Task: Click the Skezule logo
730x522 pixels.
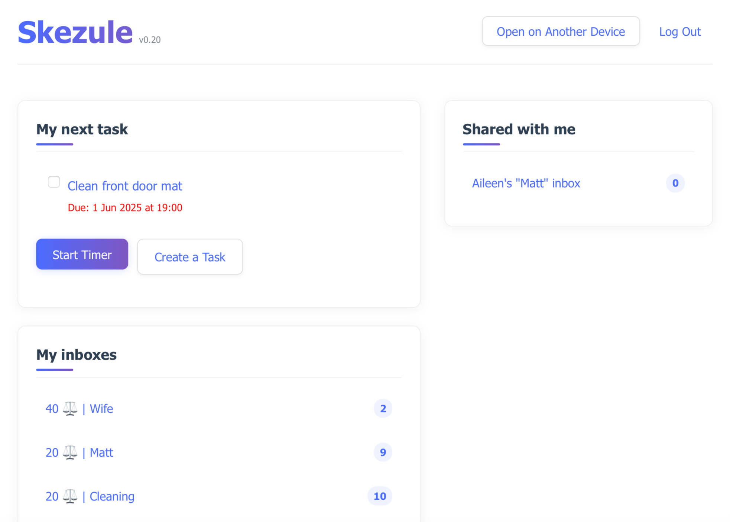Action: [x=75, y=32]
